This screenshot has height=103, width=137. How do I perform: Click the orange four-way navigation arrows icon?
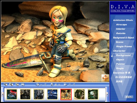(105, 78)
